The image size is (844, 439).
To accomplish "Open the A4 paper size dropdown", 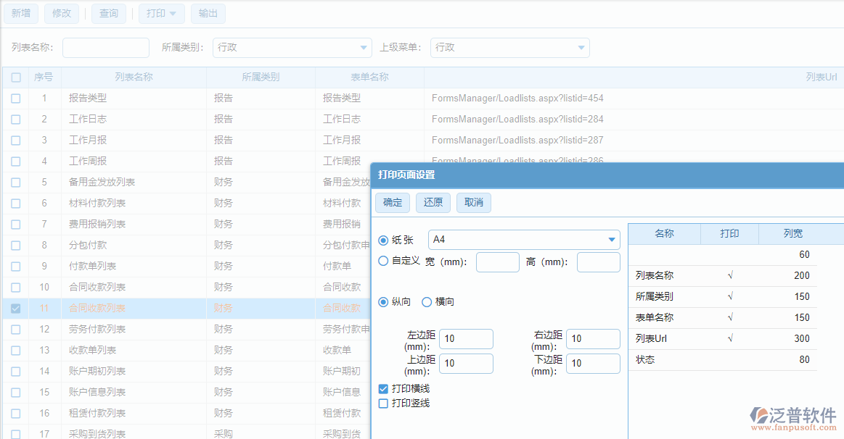I will tap(524, 239).
